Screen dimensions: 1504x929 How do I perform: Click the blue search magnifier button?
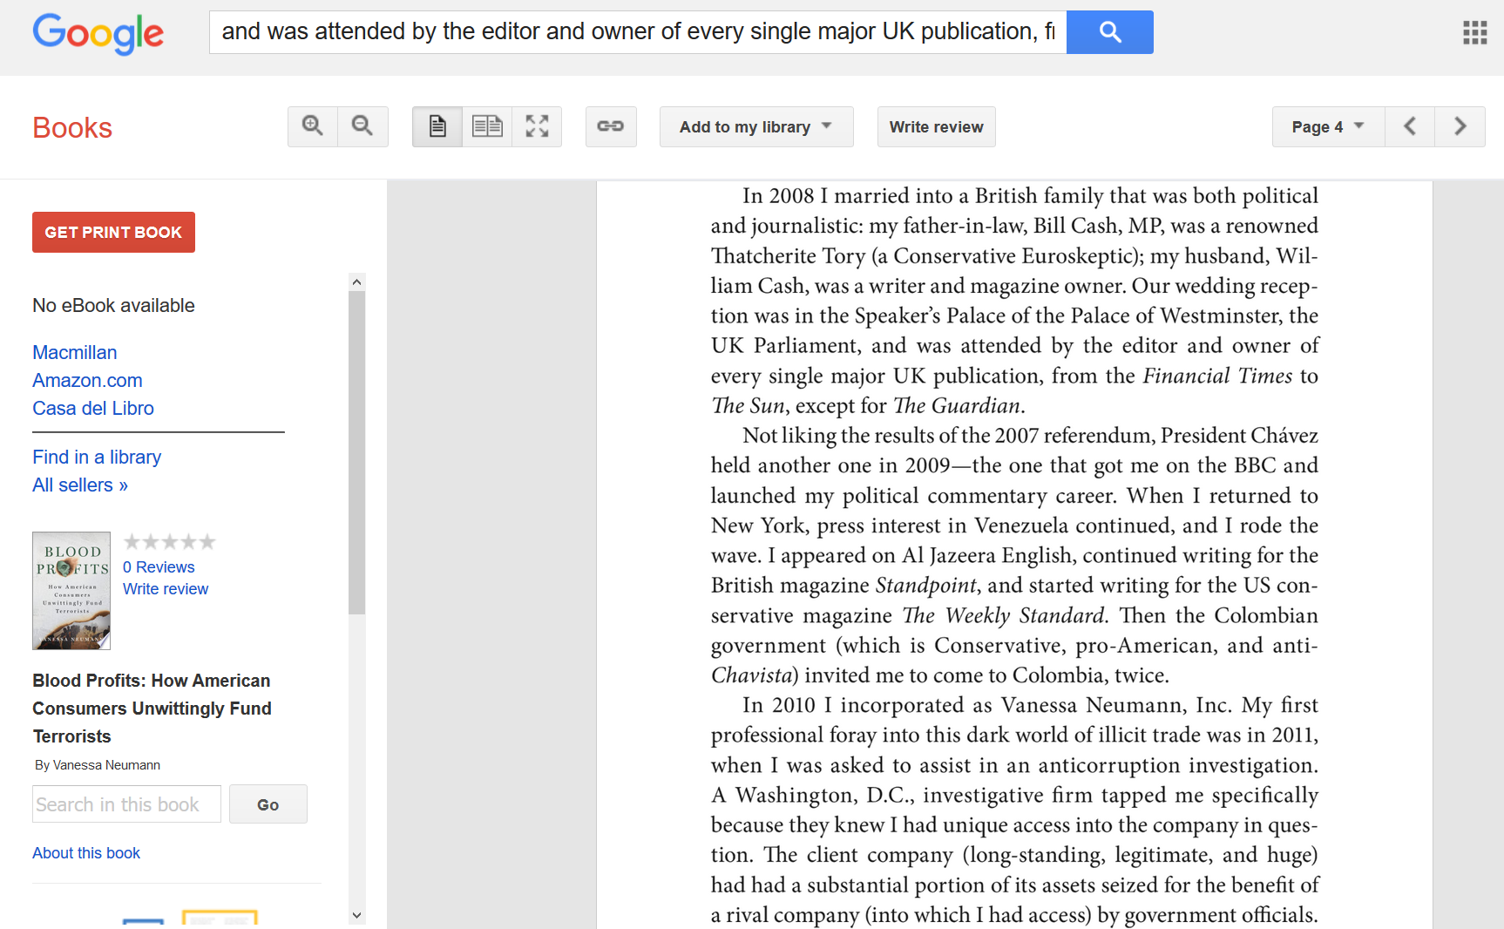point(1109,32)
